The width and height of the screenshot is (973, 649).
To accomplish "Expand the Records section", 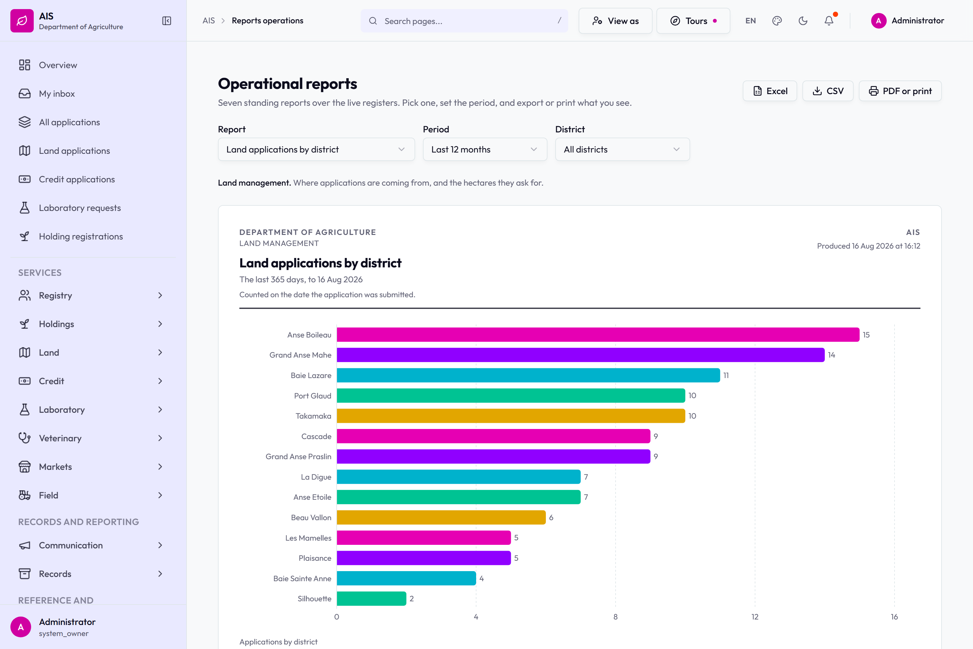I will click(93, 574).
